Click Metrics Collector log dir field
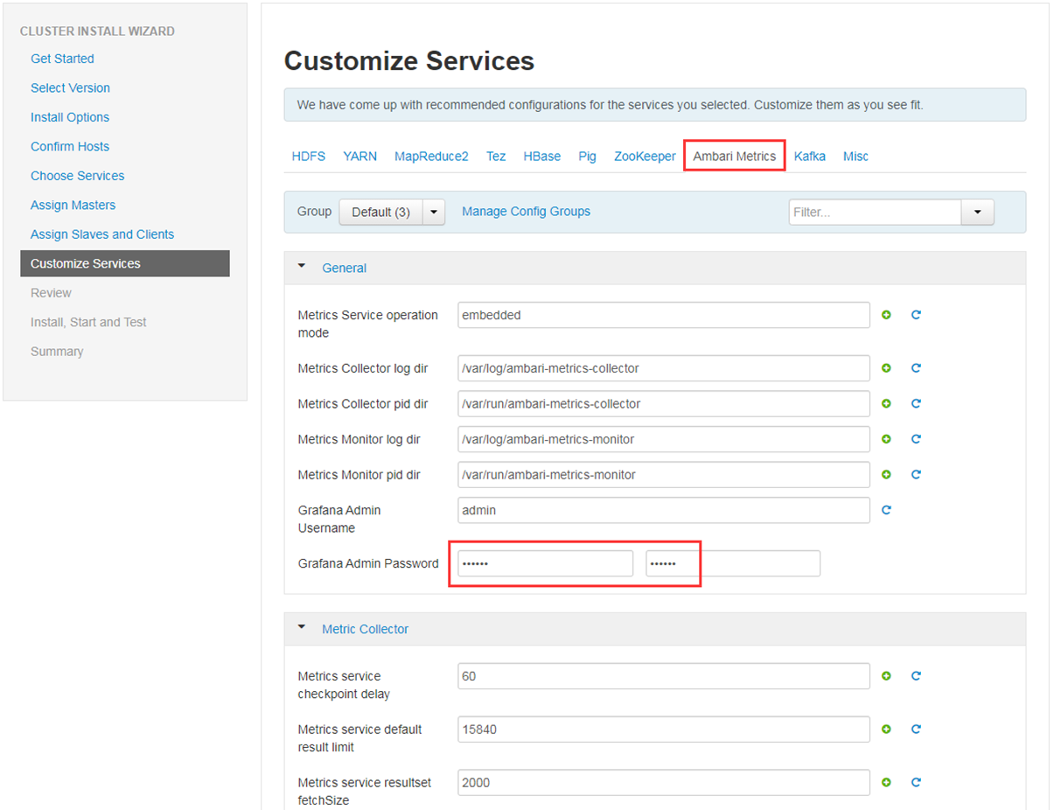Viewport: 1054px width, 810px height. click(x=664, y=368)
